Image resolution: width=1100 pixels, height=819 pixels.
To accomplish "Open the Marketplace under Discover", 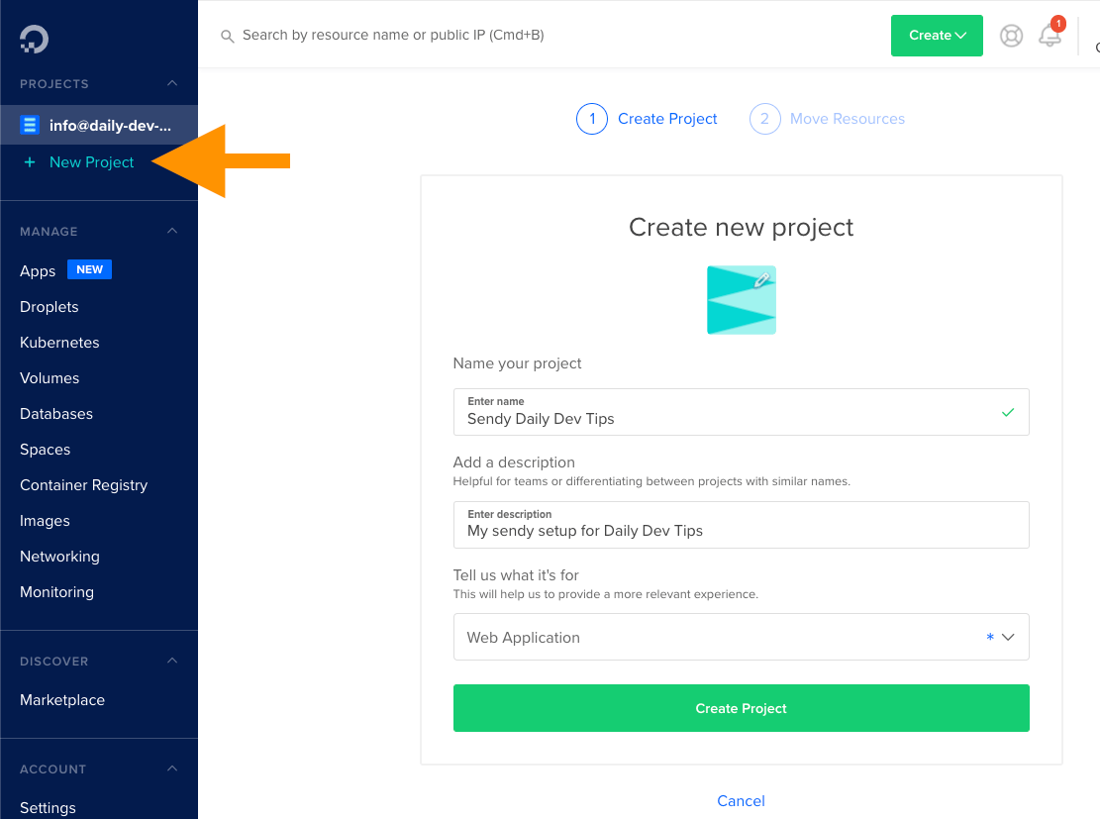I will coord(61,699).
